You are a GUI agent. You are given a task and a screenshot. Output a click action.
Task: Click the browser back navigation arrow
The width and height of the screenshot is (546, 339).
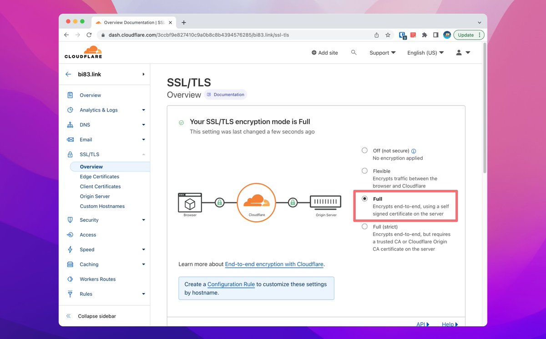point(66,35)
